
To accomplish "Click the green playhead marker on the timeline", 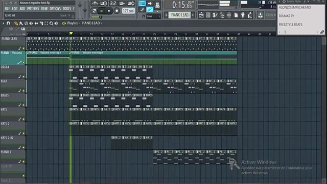I will 71,33.
